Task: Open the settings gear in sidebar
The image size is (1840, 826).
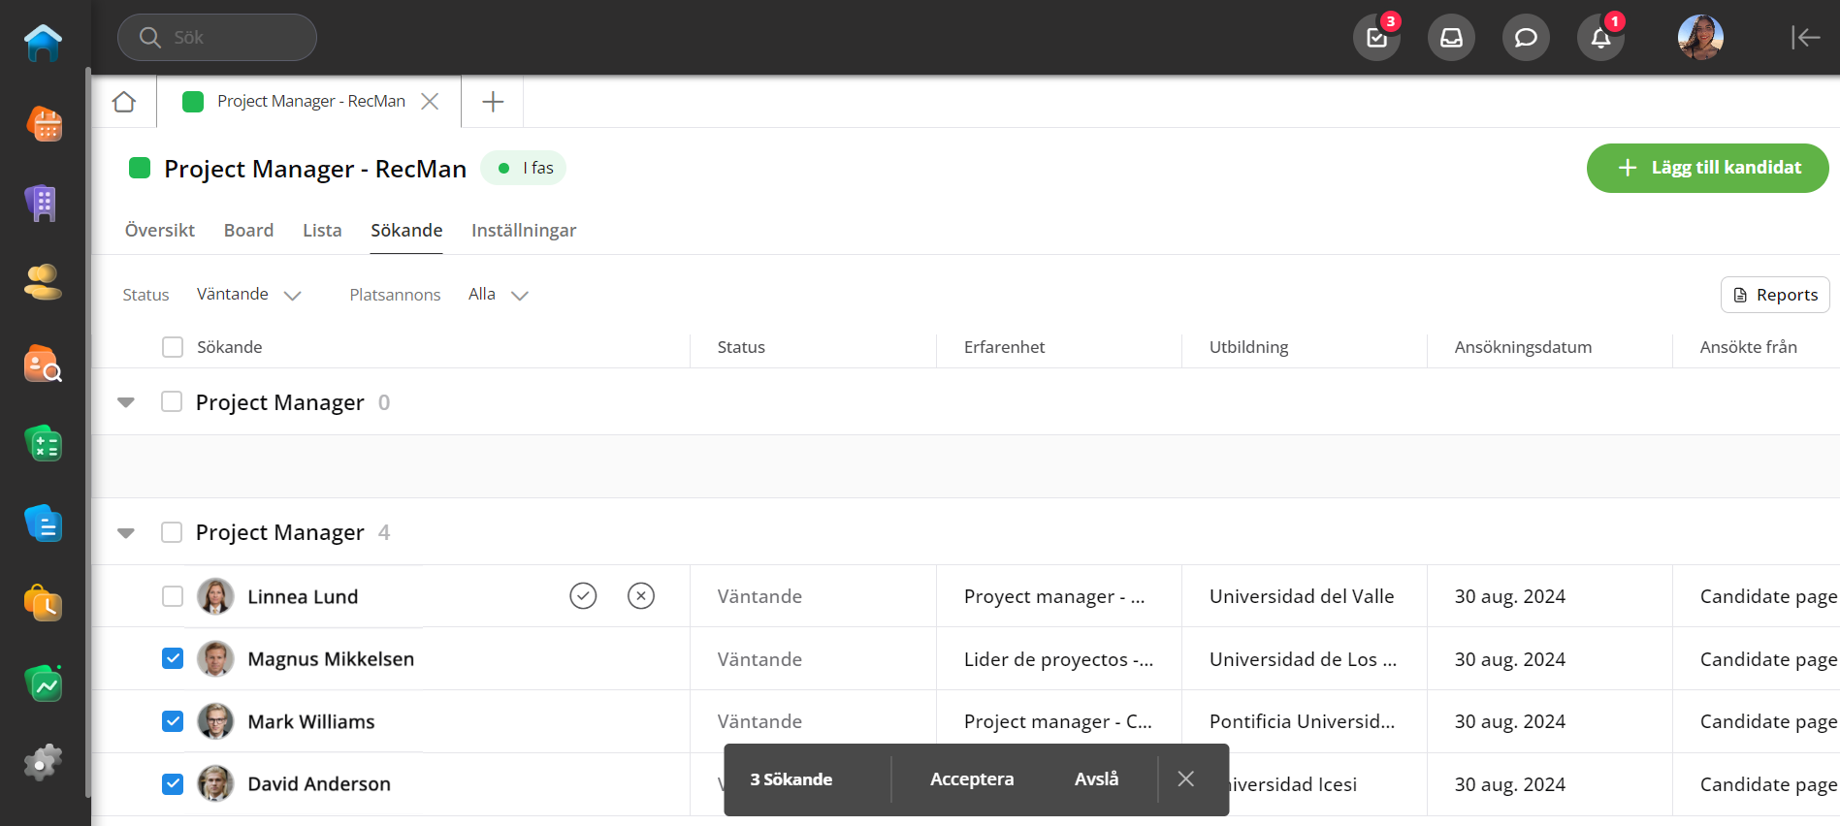Action: tap(43, 763)
